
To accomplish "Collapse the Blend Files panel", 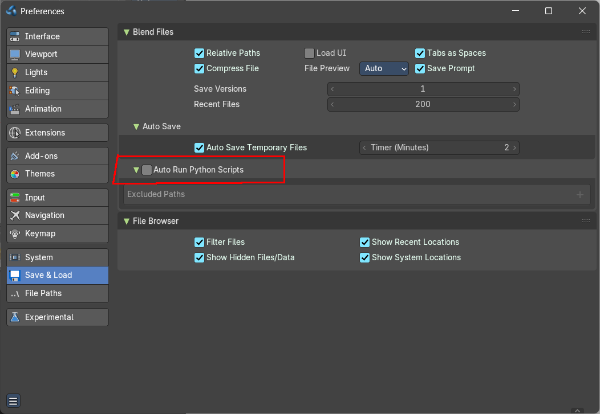I will (126, 32).
